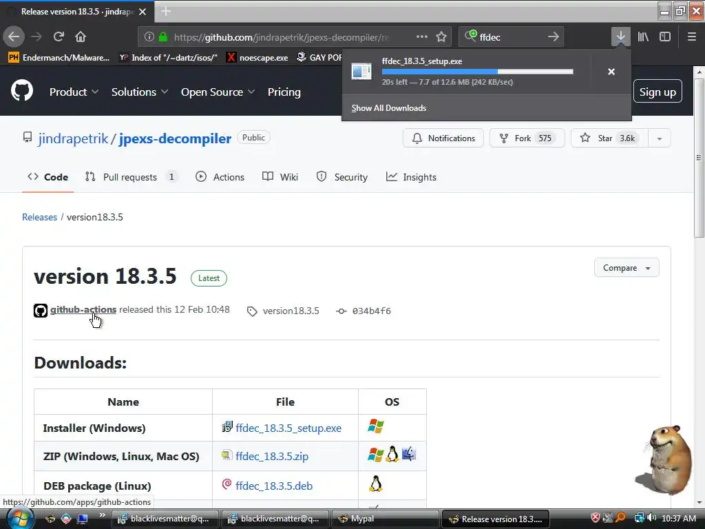
Task: Click the search go arrow next to ffdec
Action: point(554,37)
